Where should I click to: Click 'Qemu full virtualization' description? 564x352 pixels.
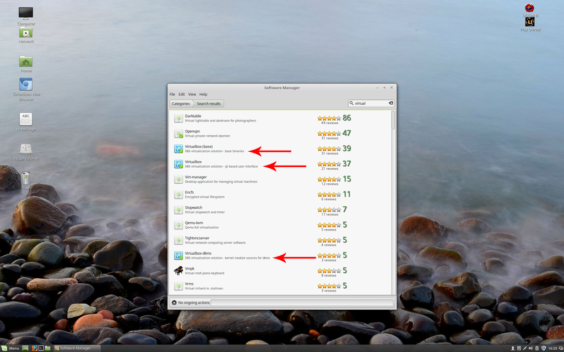tap(202, 227)
